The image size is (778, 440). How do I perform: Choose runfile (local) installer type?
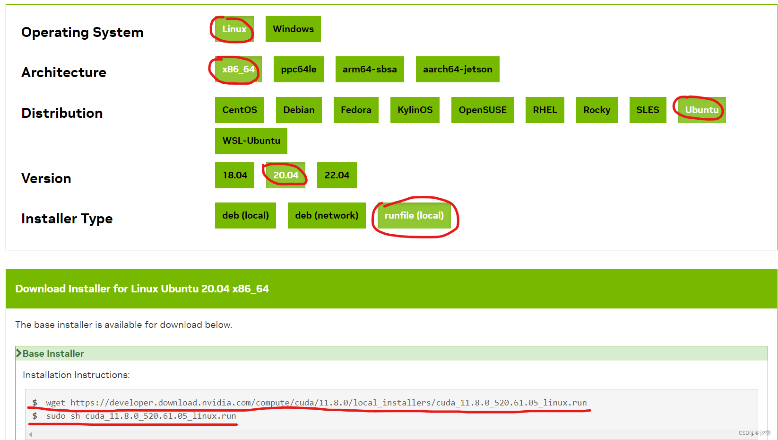click(414, 215)
